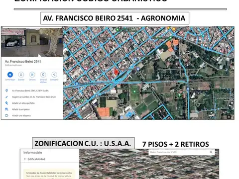Click the Compartir share icon
Viewport: 239px width, 179px height.
54,75
